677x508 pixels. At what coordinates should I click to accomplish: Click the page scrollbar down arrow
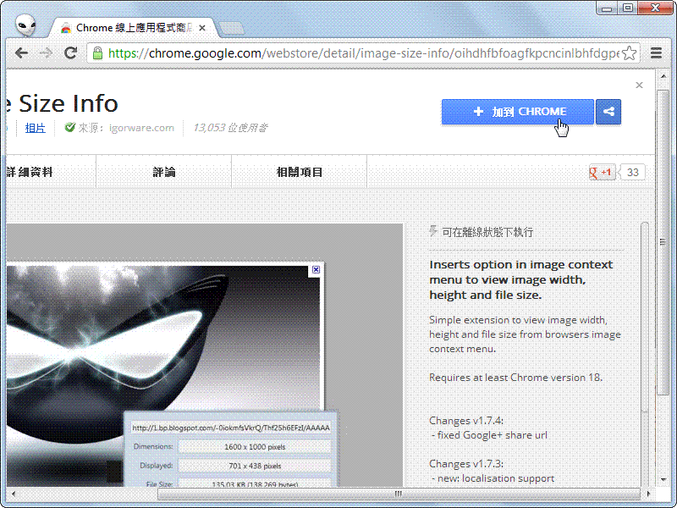pos(663,480)
